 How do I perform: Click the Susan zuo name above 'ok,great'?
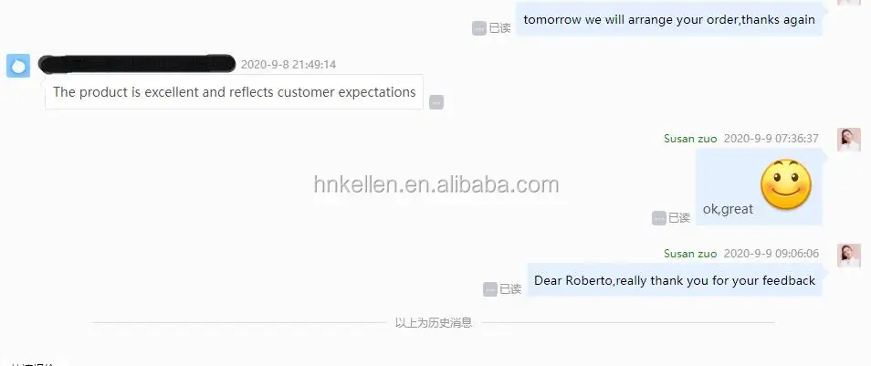coord(690,139)
